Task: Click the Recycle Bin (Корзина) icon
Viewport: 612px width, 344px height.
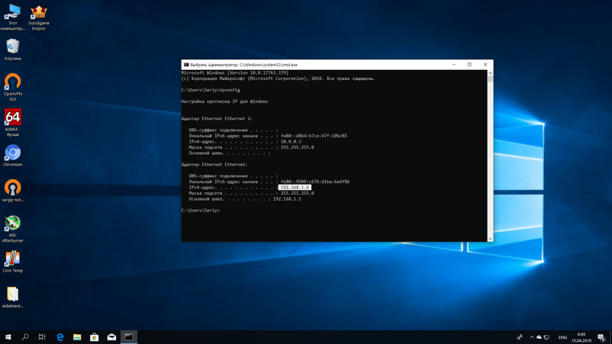Action: [x=13, y=46]
